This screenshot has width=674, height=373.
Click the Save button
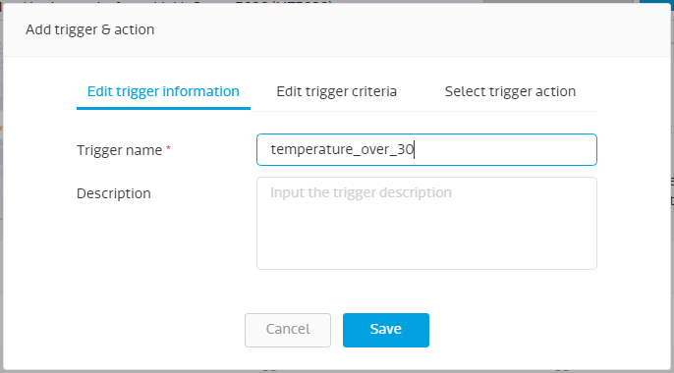[385, 330]
